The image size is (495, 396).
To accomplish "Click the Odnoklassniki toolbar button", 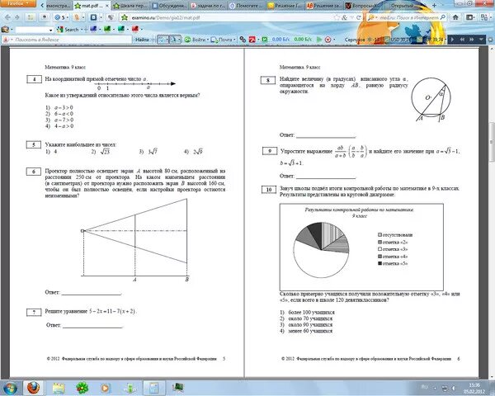I will pos(77,17).
